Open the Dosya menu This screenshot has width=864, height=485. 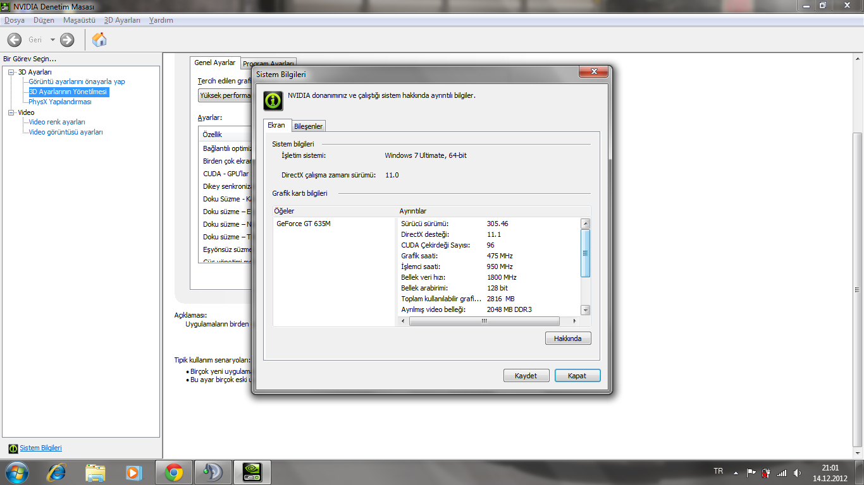(14, 20)
